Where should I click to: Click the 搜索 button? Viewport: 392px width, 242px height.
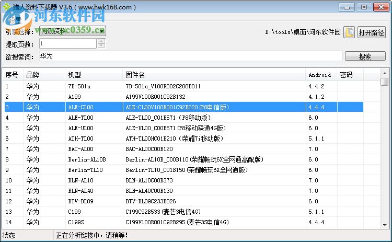[365, 56]
